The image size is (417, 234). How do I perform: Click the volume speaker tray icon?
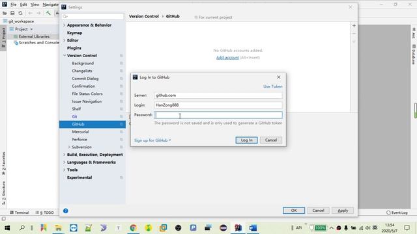[x=367, y=228]
